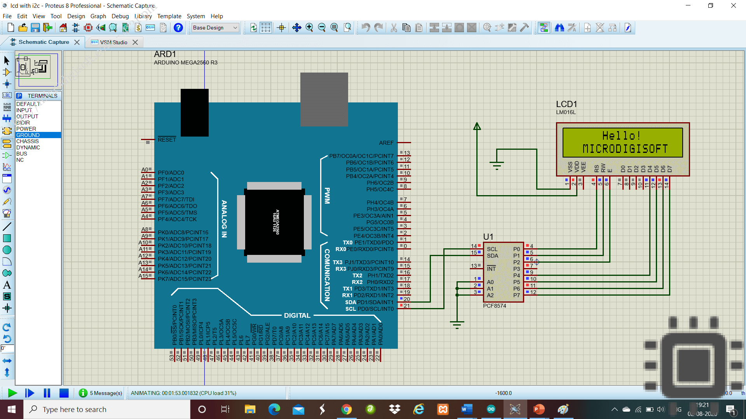
Task: Click the 5 Messages status button
Action: point(100,393)
